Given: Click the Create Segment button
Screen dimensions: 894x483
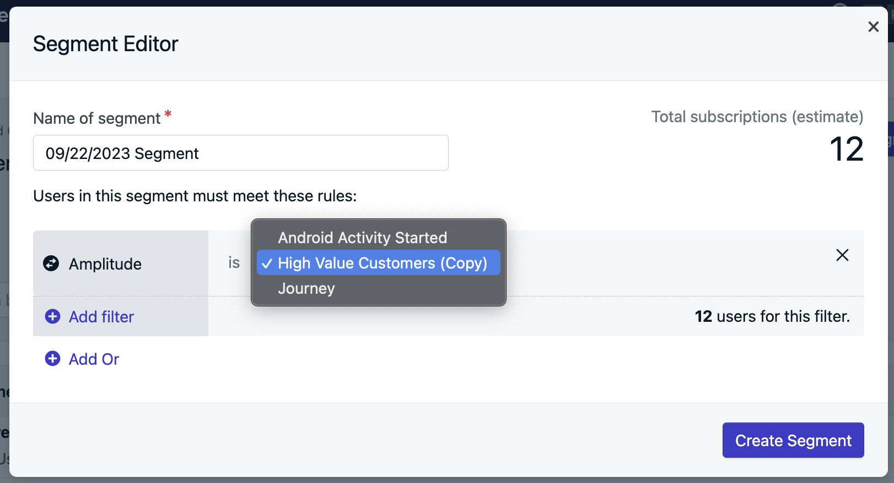Looking at the screenshot, I should tap(793, 440).
